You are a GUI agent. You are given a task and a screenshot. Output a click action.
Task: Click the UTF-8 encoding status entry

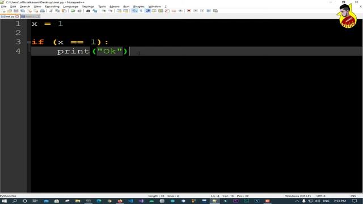click(x=320, y=196)
